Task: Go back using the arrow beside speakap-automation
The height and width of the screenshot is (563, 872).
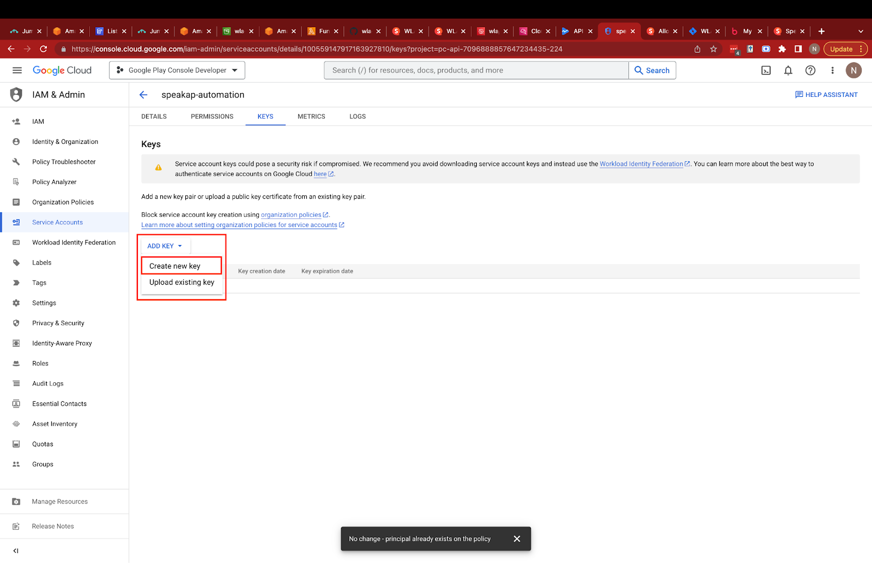Action: click(143, 95)
